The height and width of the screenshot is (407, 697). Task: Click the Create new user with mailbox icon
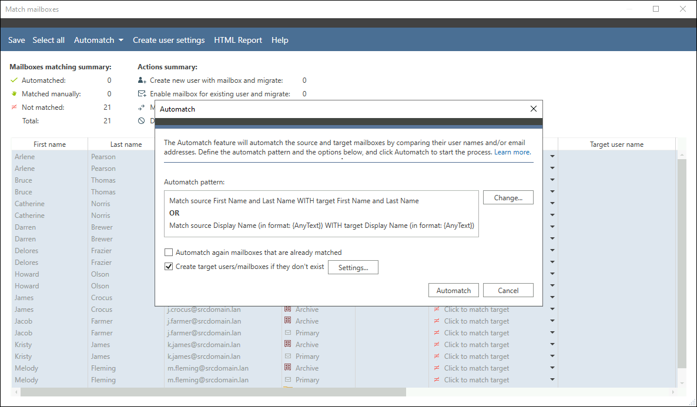[142, 80]
